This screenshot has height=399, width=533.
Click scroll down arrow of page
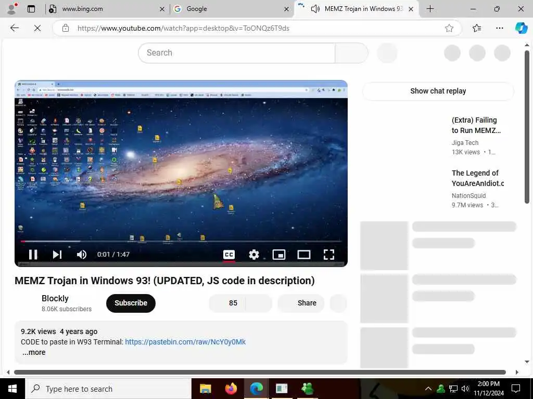click(x=527, y=362)
